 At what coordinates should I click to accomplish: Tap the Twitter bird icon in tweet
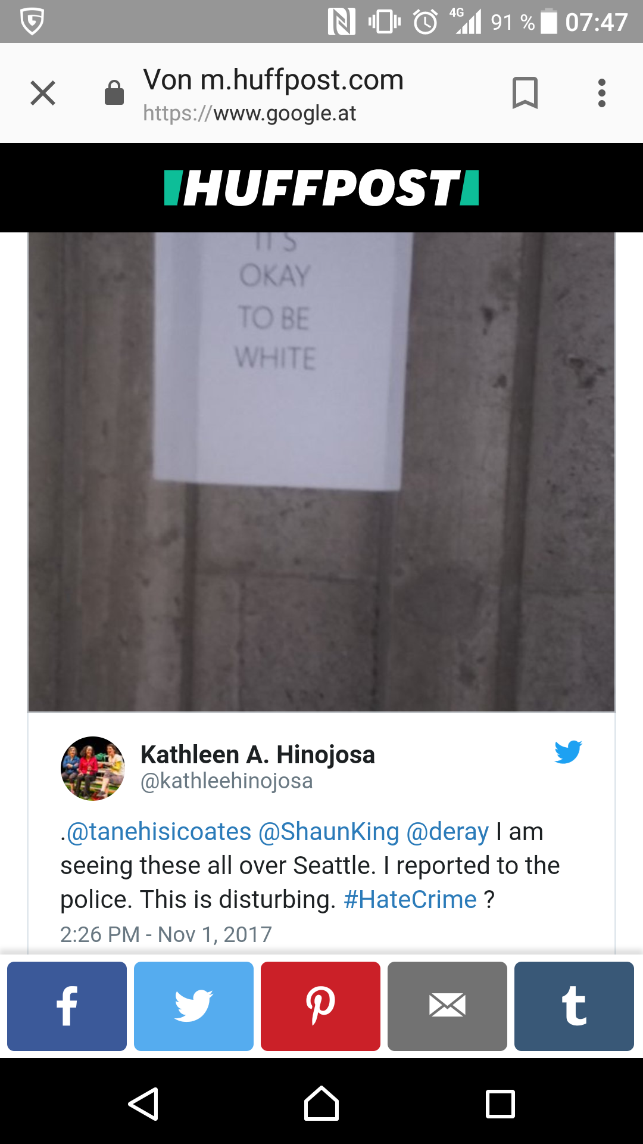(x=568, y=752)
